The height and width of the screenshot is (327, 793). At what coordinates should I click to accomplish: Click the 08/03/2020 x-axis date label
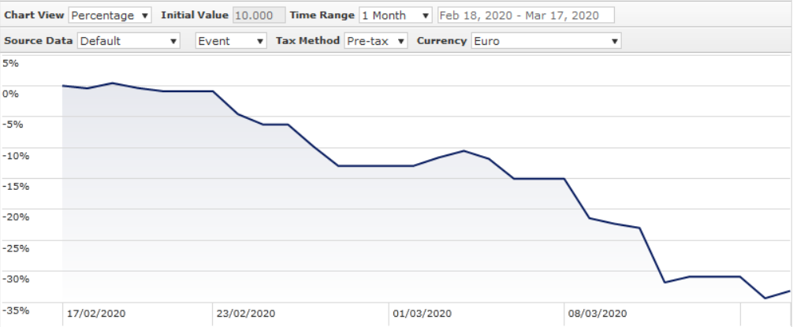tap(598, 313)
